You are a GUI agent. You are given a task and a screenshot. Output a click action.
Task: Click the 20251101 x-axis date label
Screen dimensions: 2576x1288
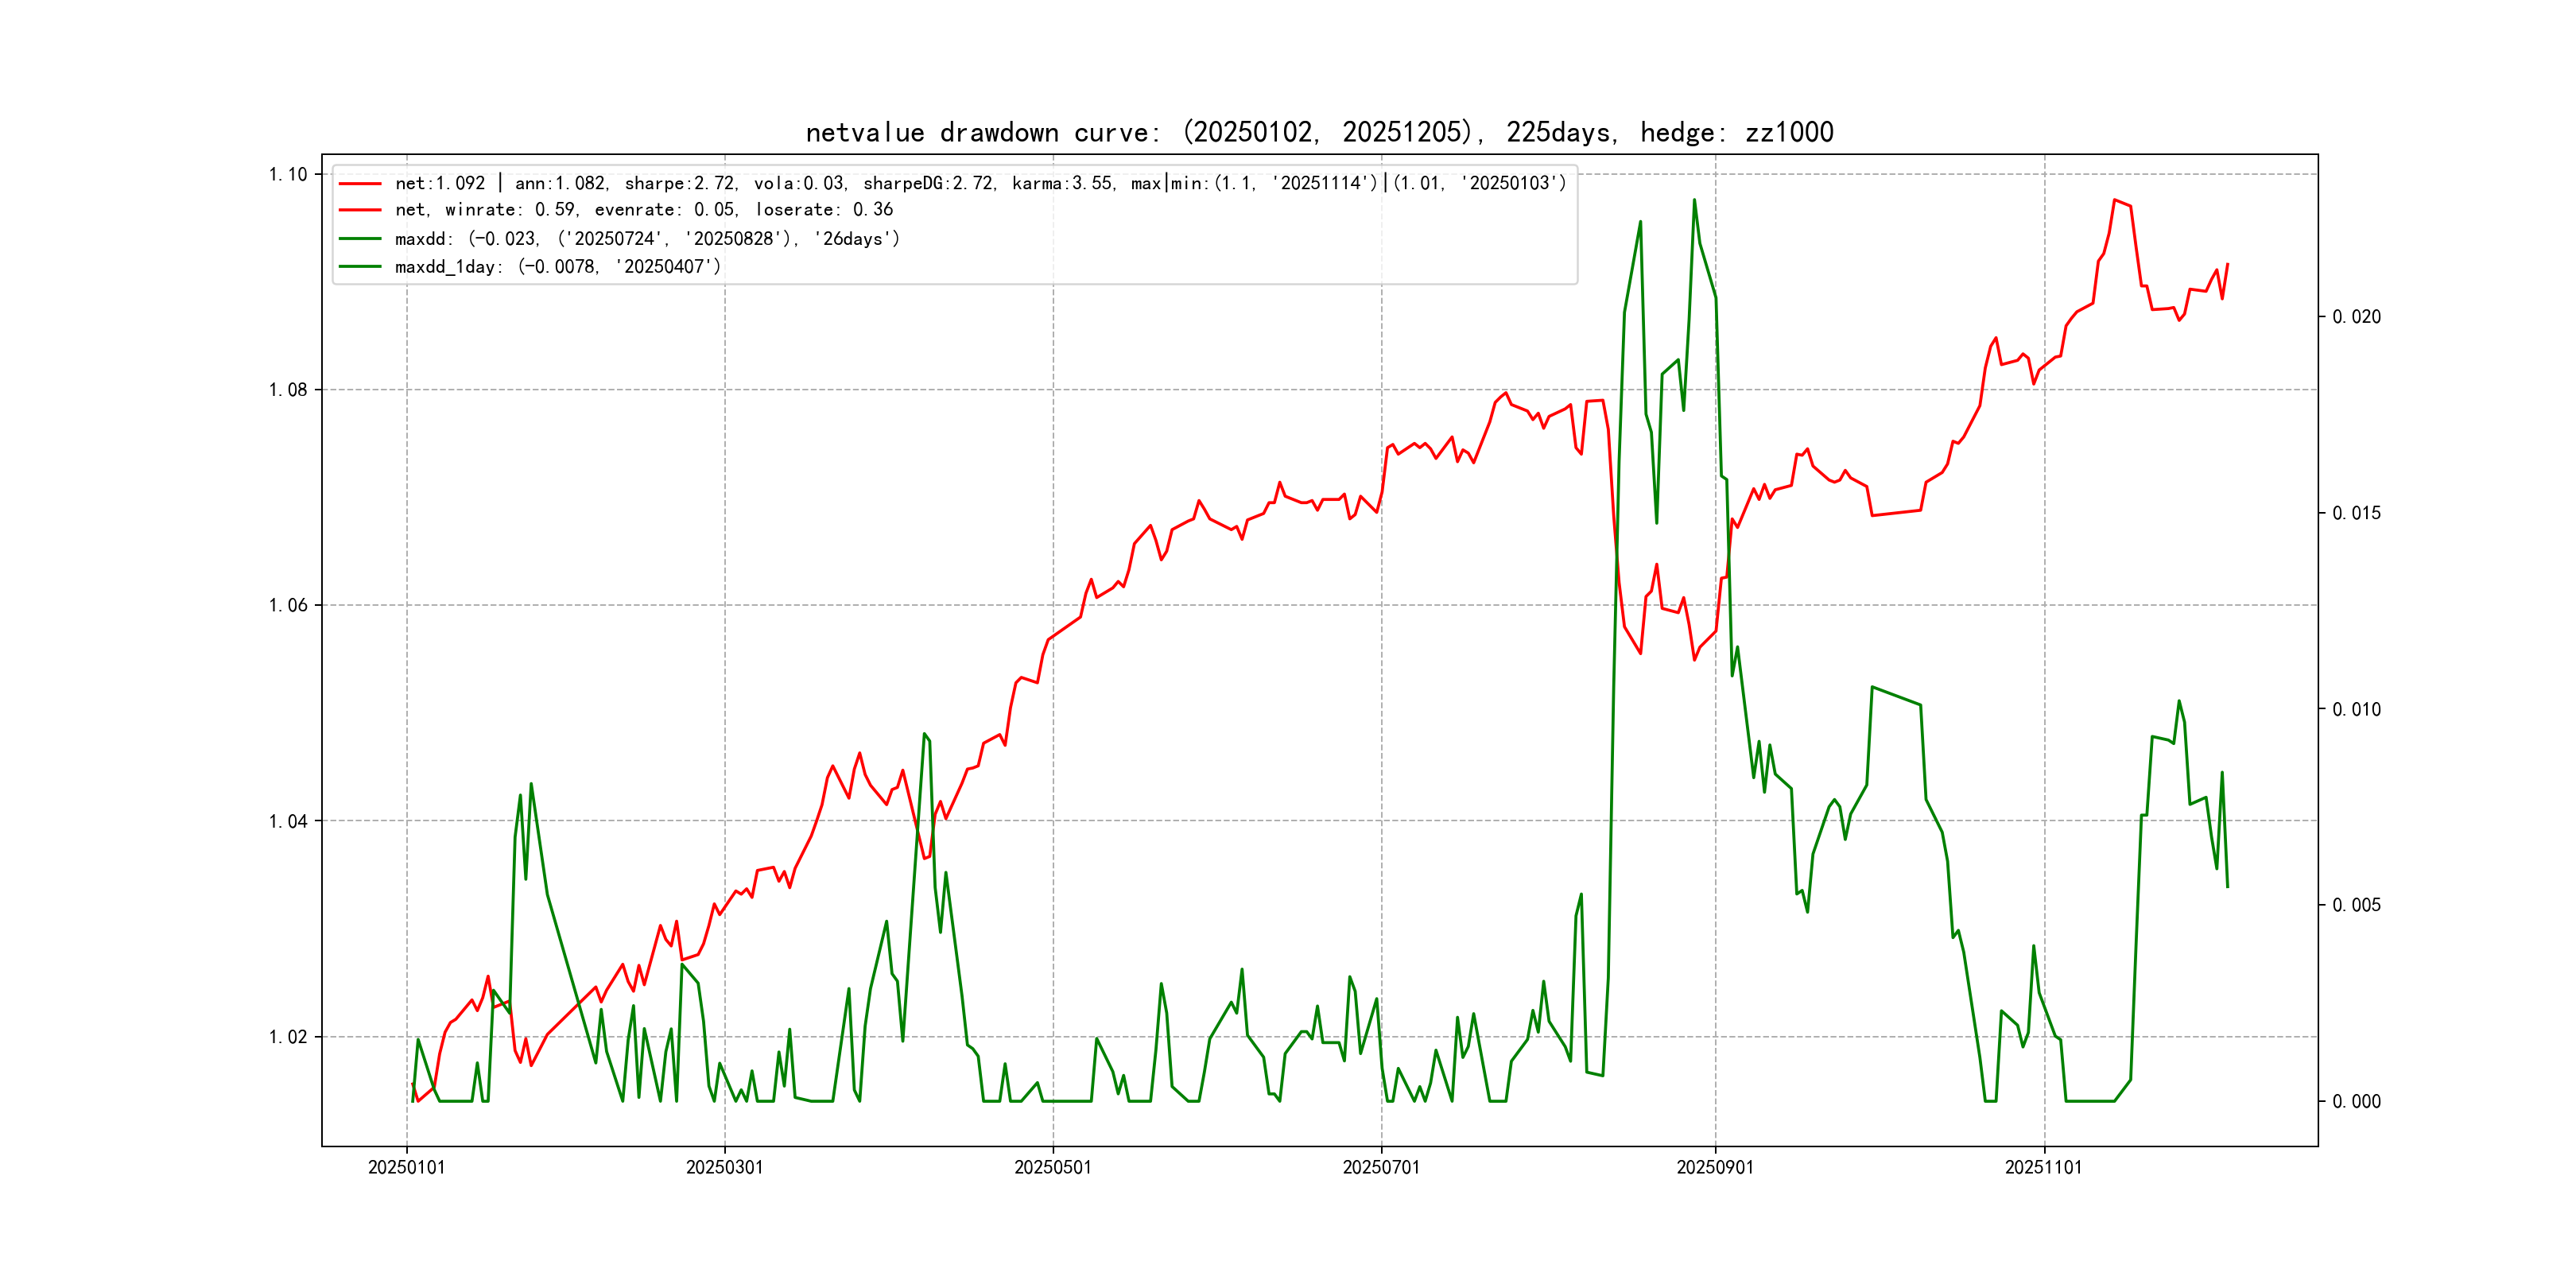2043,1167
